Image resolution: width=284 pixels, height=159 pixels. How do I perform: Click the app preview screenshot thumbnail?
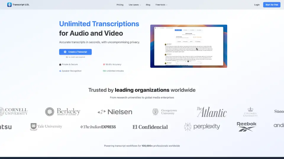click(188, 46)
